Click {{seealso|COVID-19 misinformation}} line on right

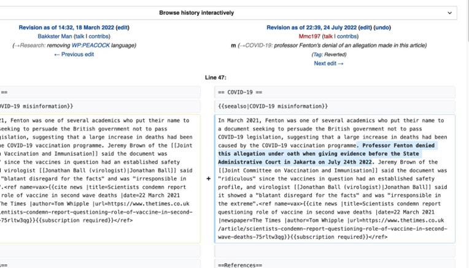pyautogui.click(x=335, y=106)
